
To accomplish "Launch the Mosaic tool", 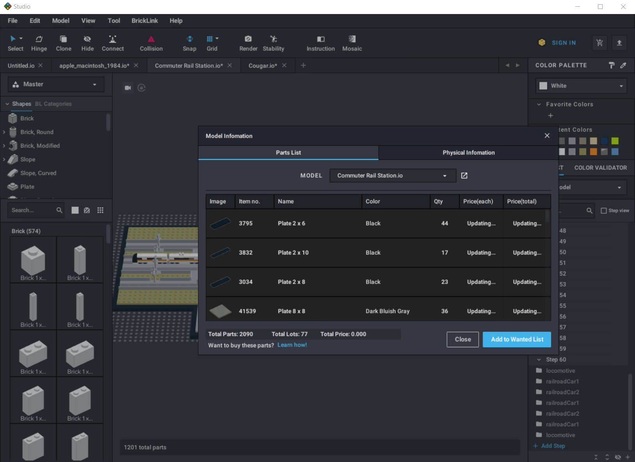I will [x=352, y=43].
